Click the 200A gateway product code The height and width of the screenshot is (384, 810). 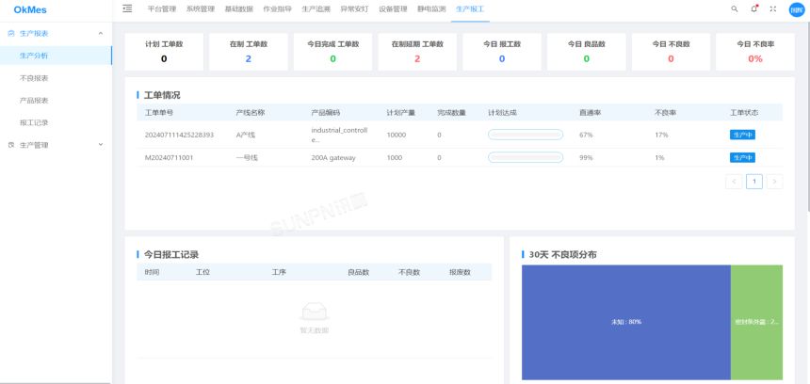333,158
